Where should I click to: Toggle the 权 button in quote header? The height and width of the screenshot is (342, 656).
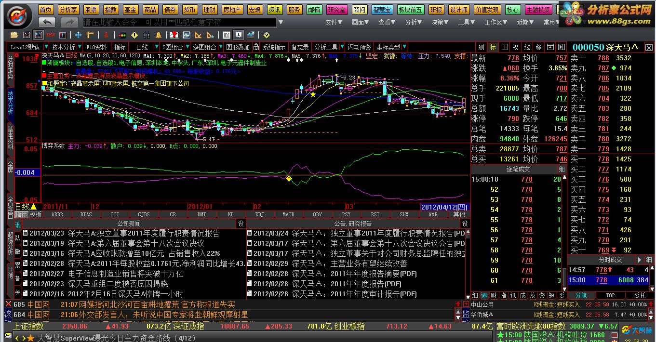coord(515,47)
